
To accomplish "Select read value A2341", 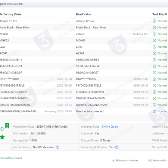I will pyautogui.click(x=80, y=53).
